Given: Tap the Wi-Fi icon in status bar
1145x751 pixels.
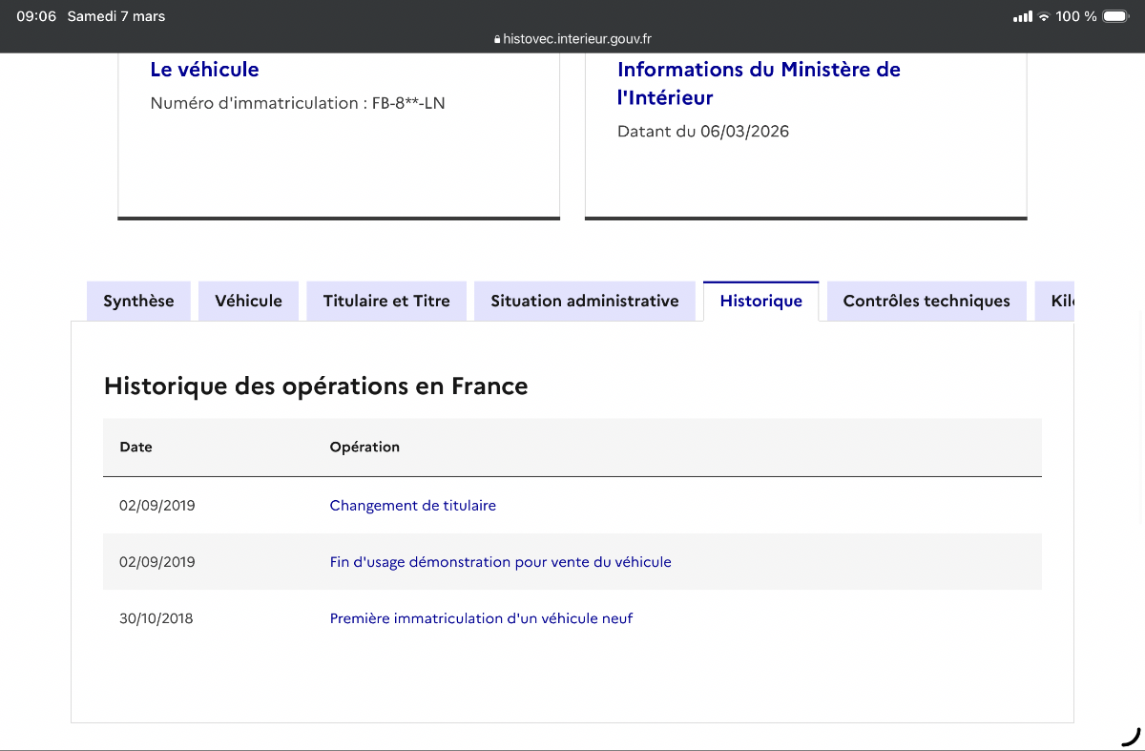Looking at the screenshot, I should pos(1044,16).
